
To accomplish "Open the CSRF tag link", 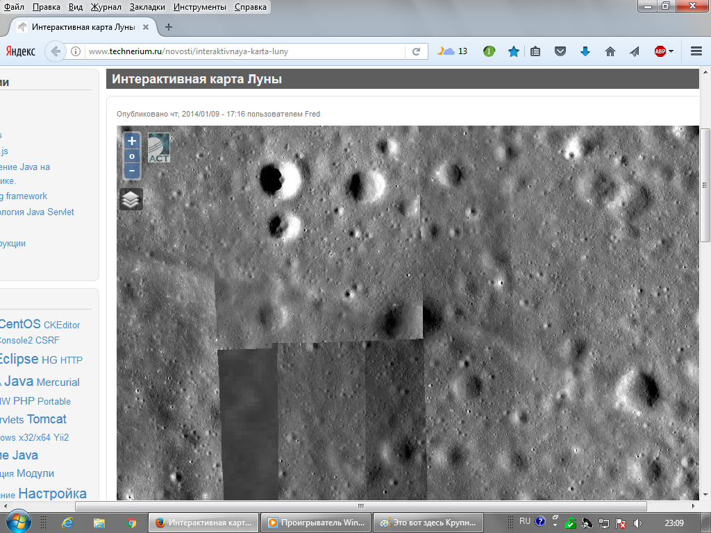I will coord(48,340).
